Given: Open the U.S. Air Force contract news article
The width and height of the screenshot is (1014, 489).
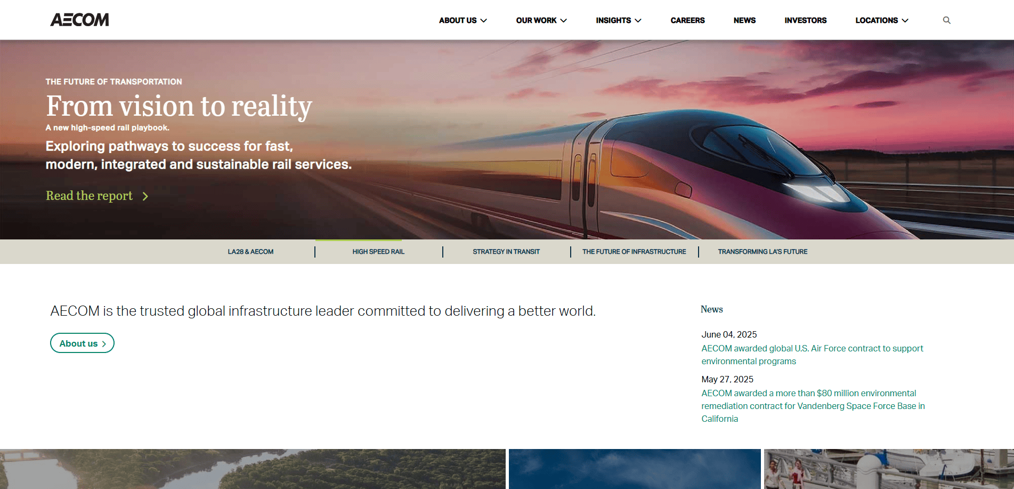Looking at the screenshot, I should [812, 355].
